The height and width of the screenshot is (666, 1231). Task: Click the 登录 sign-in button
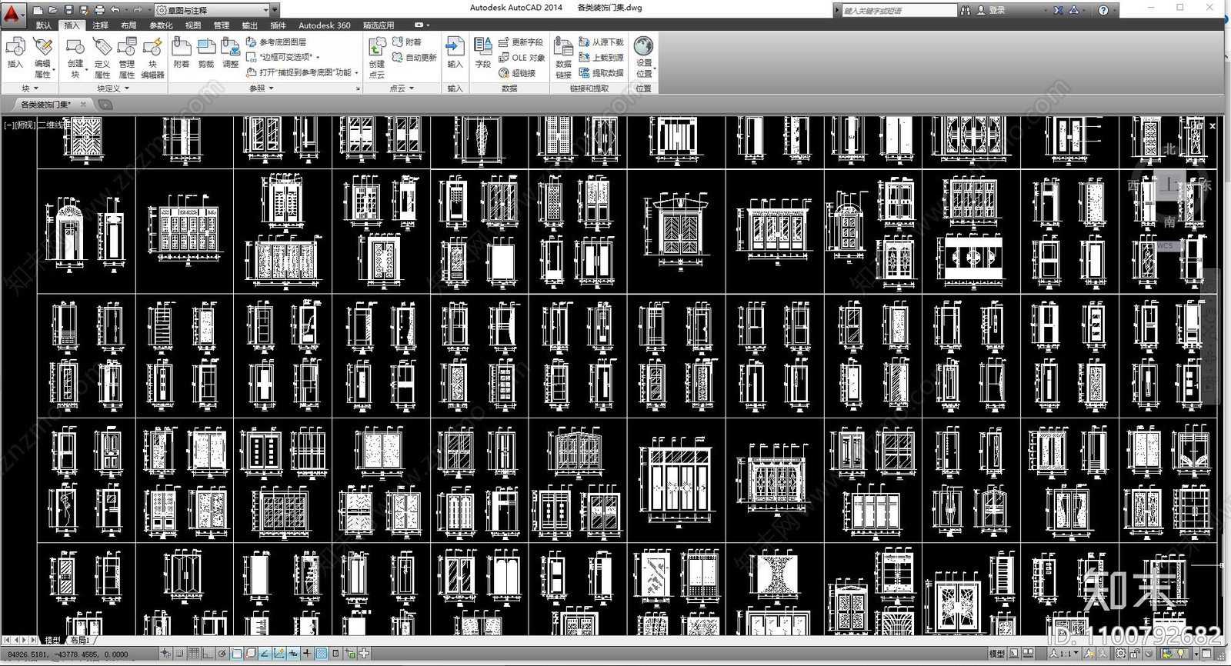tap(991, 10)
